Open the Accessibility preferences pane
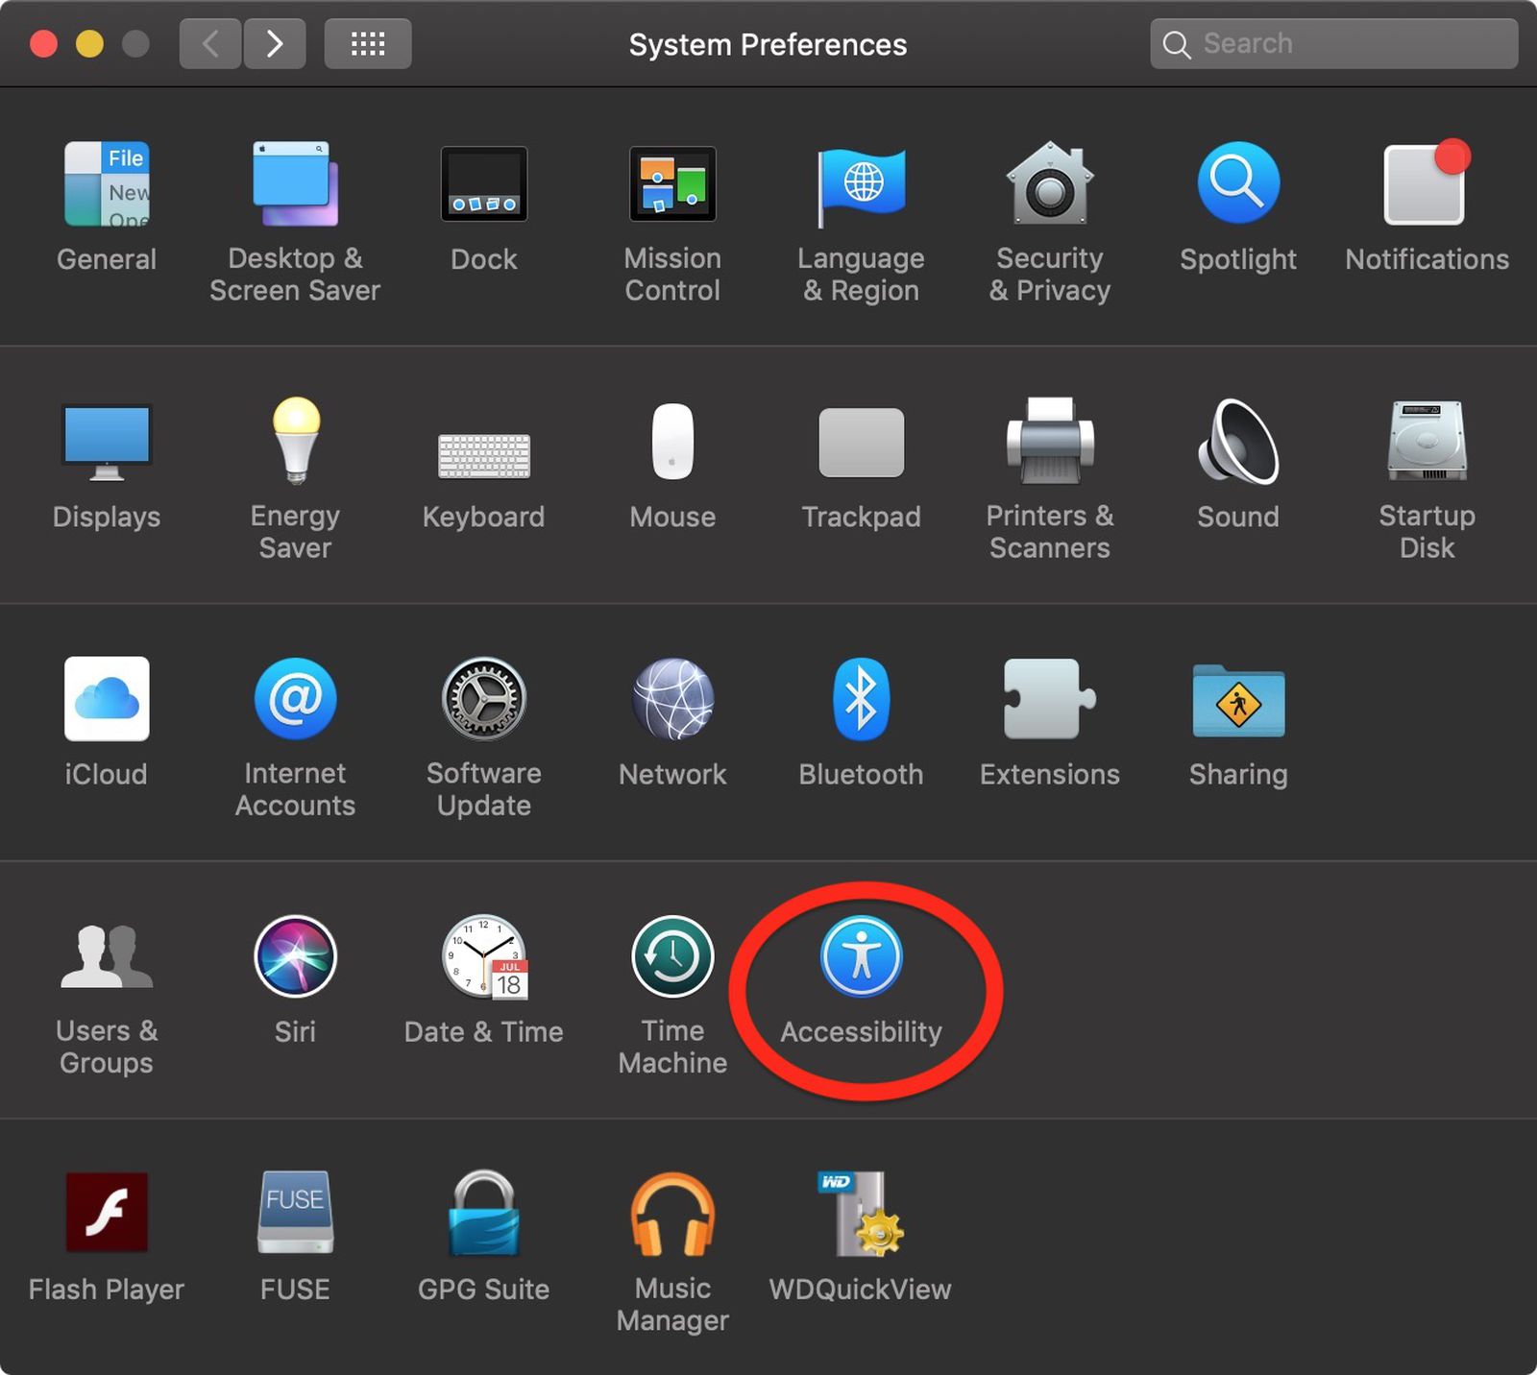The image size is (1537, 1375). (861, 957)
